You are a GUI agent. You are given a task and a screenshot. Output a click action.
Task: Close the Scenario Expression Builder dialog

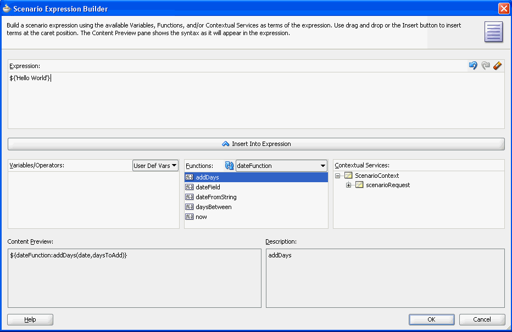coord(504,8)
